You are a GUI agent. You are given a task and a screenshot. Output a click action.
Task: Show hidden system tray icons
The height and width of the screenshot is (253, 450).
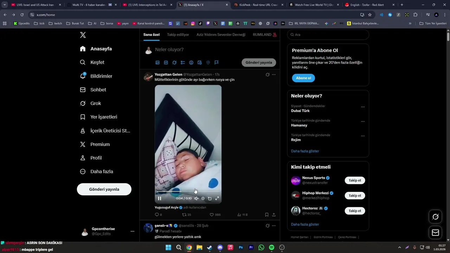[399, 247]
